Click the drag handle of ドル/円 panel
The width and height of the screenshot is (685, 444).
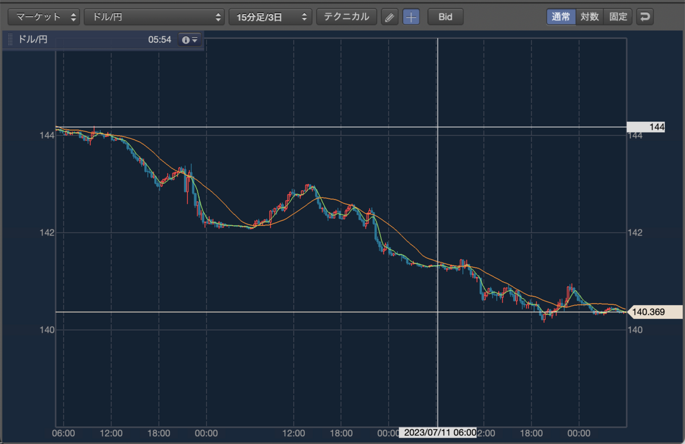click(10, 40)
